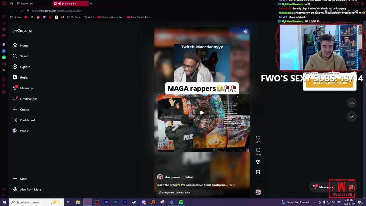Screen dimensions: 366x206
Task: Open Photoshop from taskbar
Action: coord(116,202)
